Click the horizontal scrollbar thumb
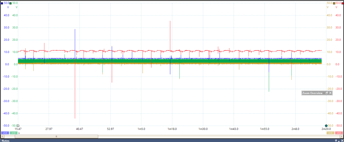Image resolution: width=344 pixels, height=142 pixels. click(56, 136)
